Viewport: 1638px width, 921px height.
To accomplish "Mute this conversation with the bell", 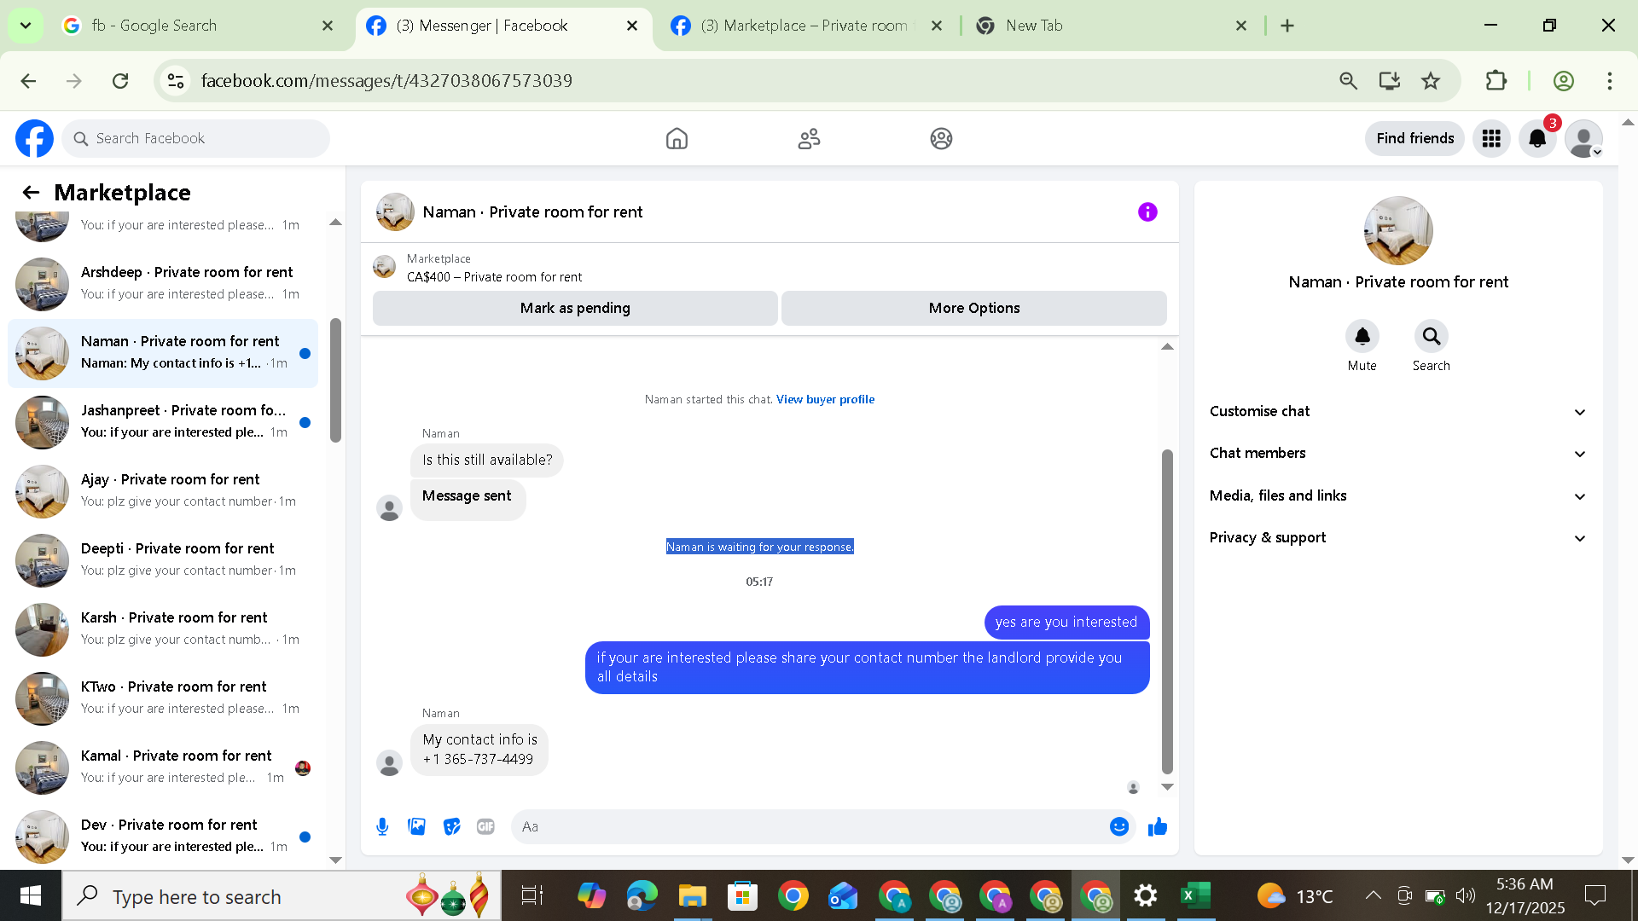I will tap(1362, 337).
